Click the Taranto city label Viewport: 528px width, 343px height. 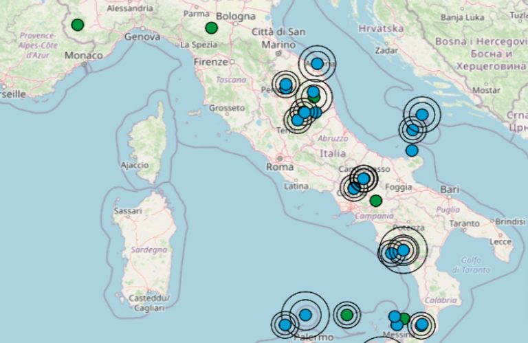coord(465,224)
